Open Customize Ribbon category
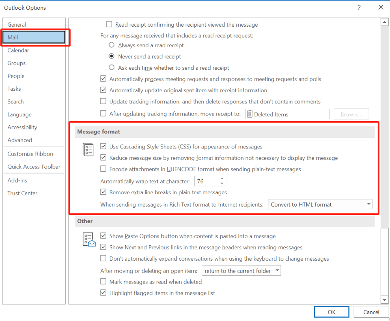Screen dimensions: 390x321 pyautogui.click(x=34, y=154)
